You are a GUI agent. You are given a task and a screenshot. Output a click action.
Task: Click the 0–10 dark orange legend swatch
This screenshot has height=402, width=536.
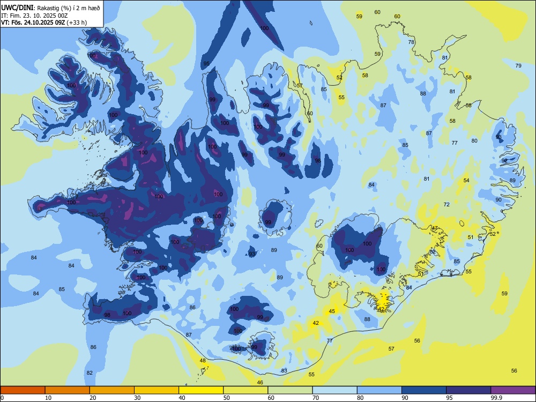click(x=23, y=390)
